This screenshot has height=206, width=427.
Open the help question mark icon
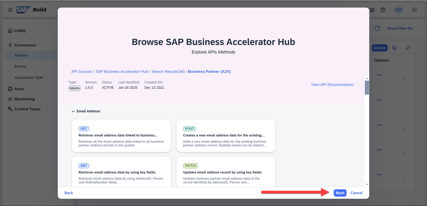[x=383, y=10]
